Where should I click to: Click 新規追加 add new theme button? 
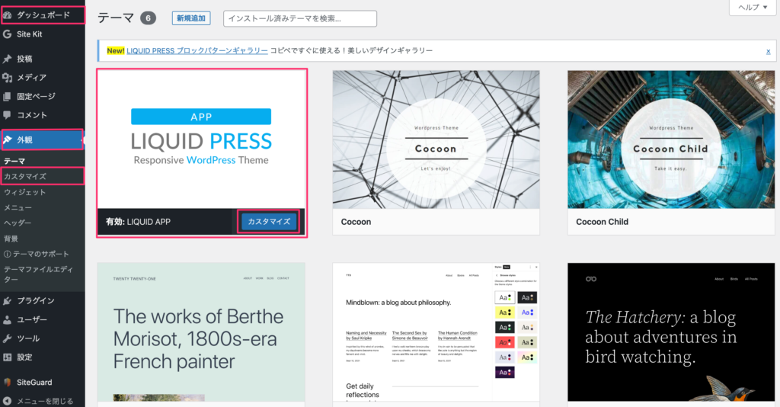[191, 18]
